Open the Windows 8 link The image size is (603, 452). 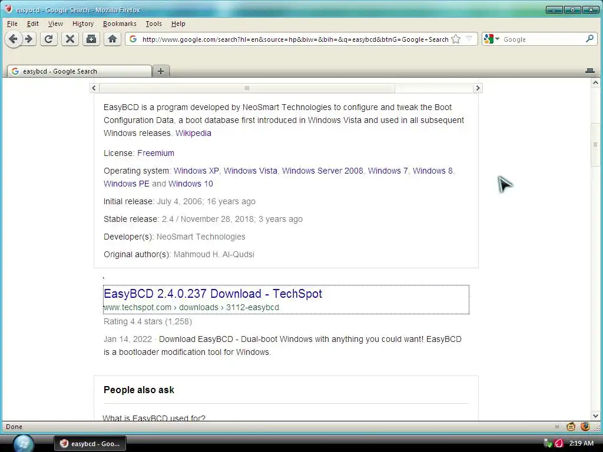[x=433, y=171]
